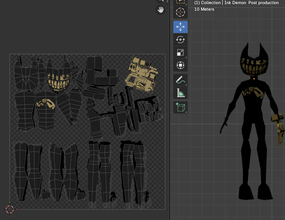Select the Annotate pencil tool

tap(180, 80)
